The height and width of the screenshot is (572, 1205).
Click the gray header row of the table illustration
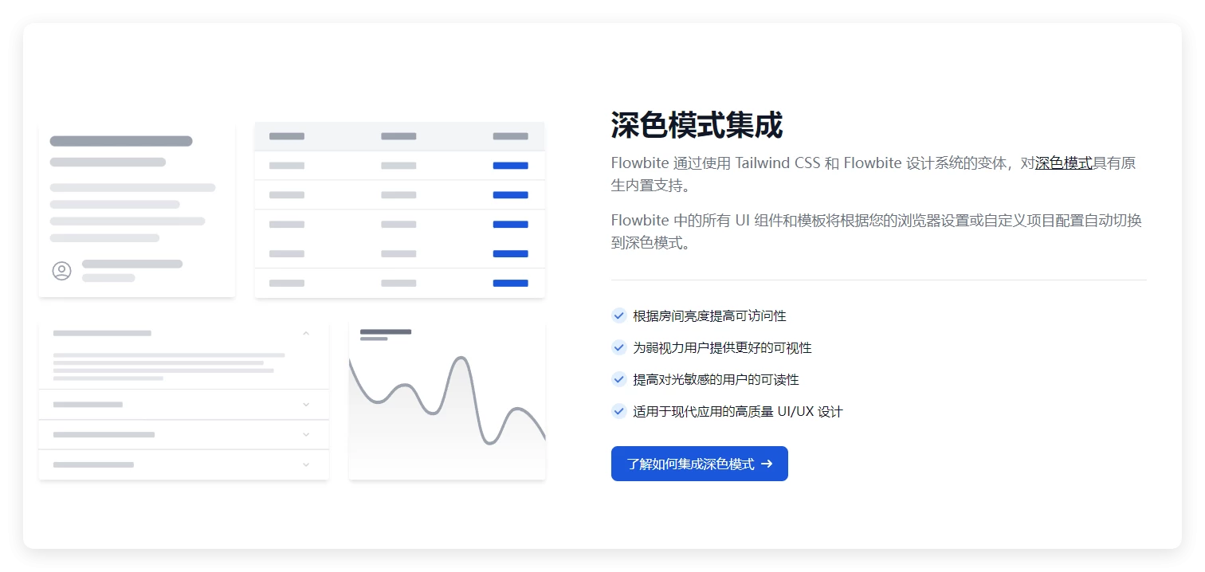399,136
